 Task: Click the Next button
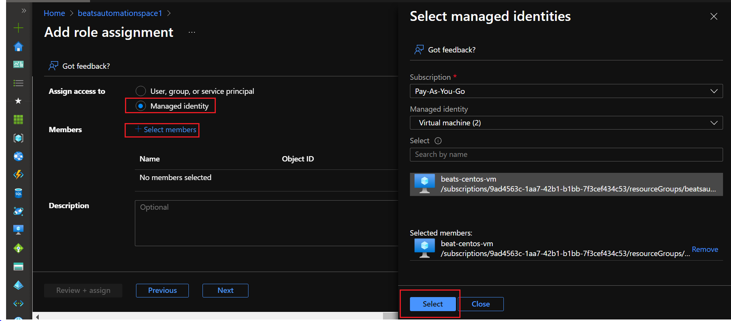pos(225,291)
